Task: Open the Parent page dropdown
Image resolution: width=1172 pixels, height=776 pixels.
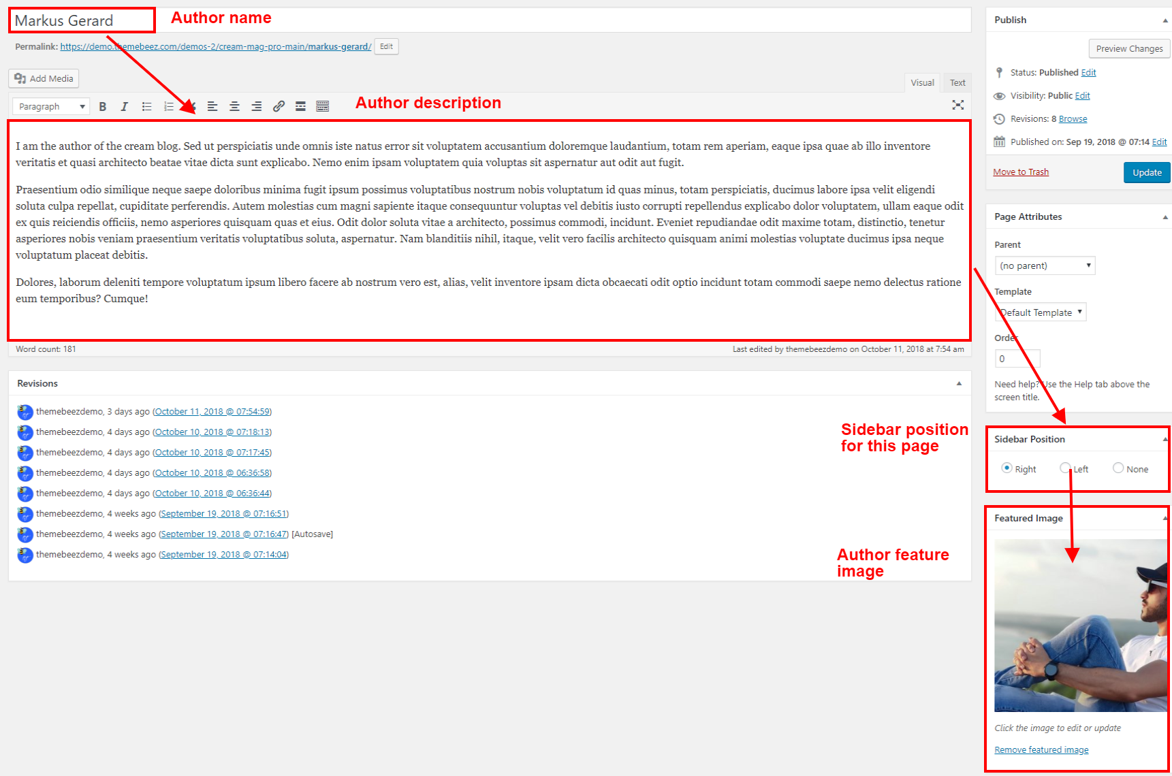Action: point(1045,265)
